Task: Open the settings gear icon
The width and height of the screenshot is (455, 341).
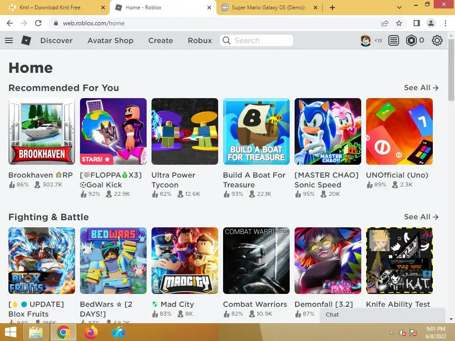Action: coord(437,40)
